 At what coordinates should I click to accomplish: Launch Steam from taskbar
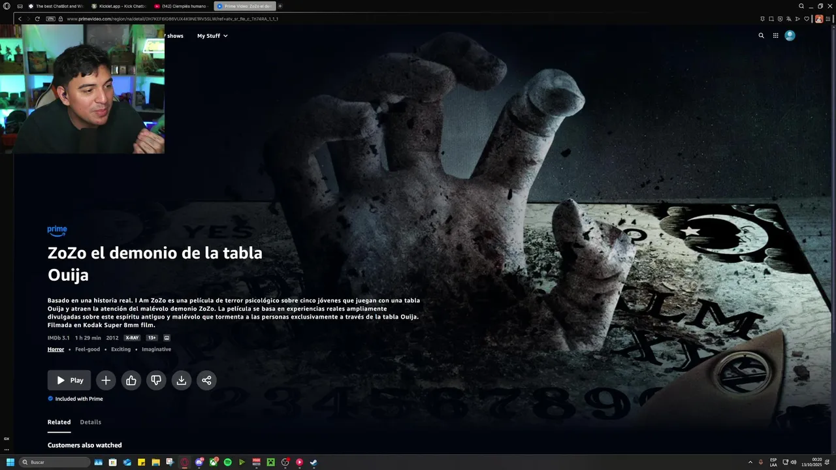[313, 462]
